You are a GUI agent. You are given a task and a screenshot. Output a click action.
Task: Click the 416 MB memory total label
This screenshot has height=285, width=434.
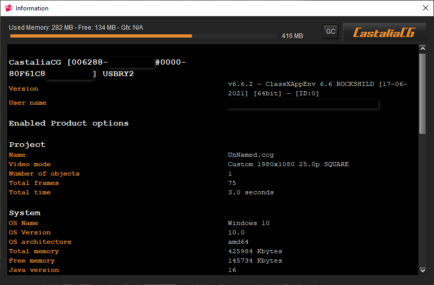[x=292, y=36]
